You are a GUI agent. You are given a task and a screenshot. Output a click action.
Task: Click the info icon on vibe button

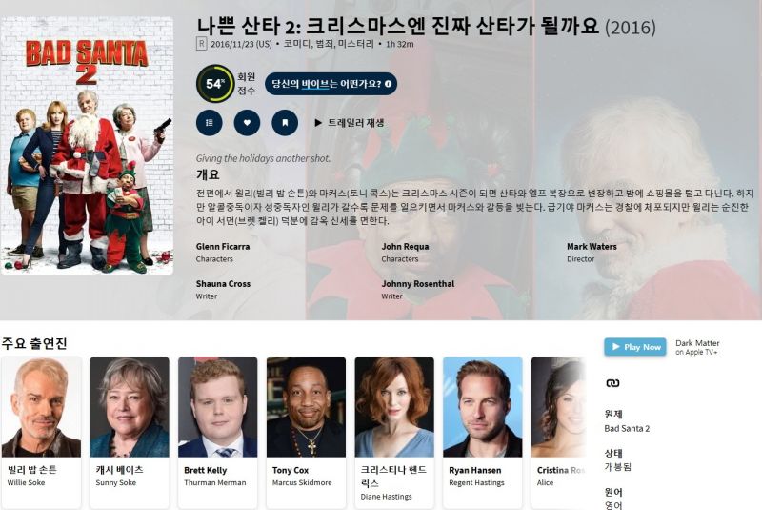[x=388, y=84]
